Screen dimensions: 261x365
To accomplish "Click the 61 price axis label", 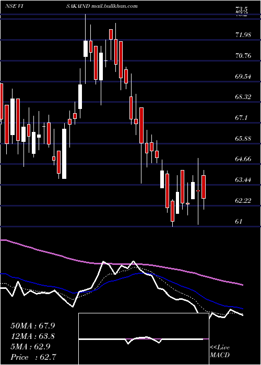I will click(x=239, y=221).
